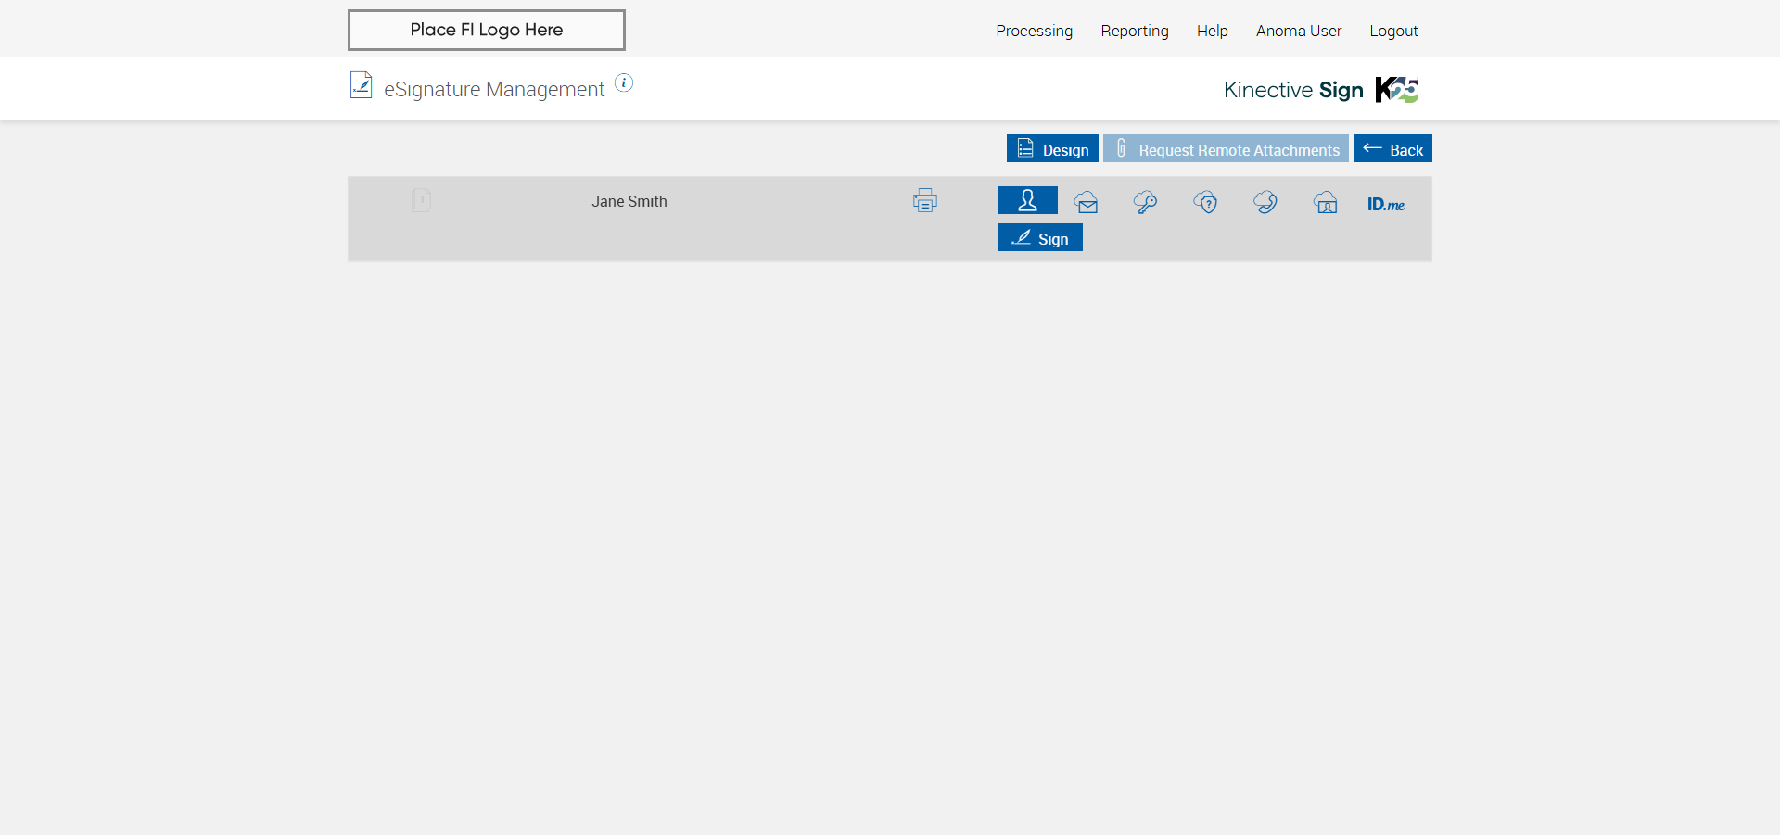Open the Reporting menu
Image resolution: width=1780 pixels, height=835 pixels.
(x=1135, y=31)
